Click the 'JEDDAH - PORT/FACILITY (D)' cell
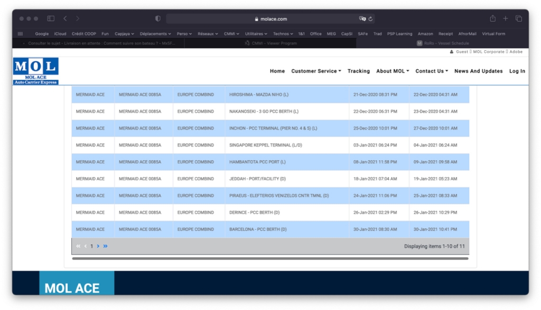 pyautogui.click(x=287, y=179)
